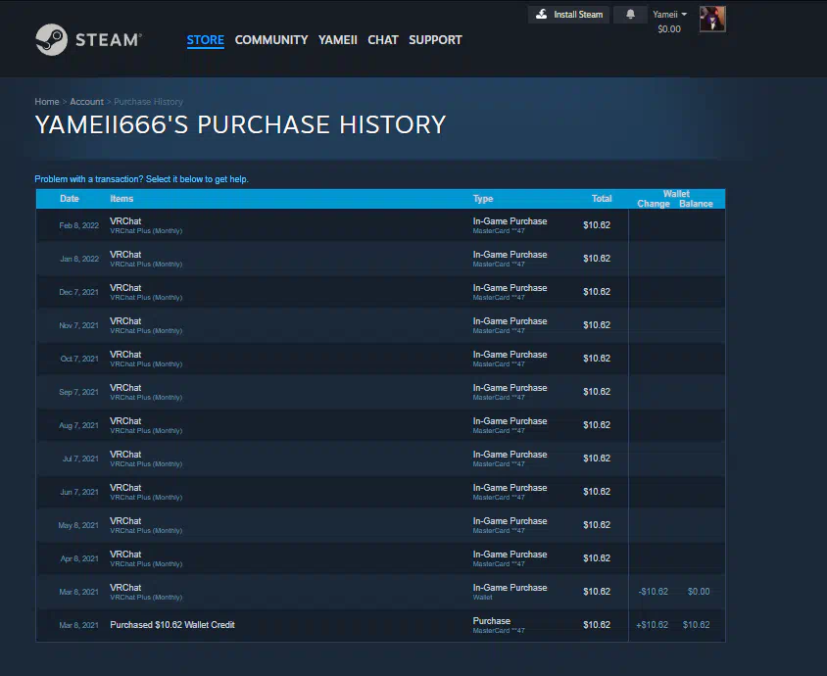Click the Total column header
Screen dimensions: 827x676
(x=602, y=199)
